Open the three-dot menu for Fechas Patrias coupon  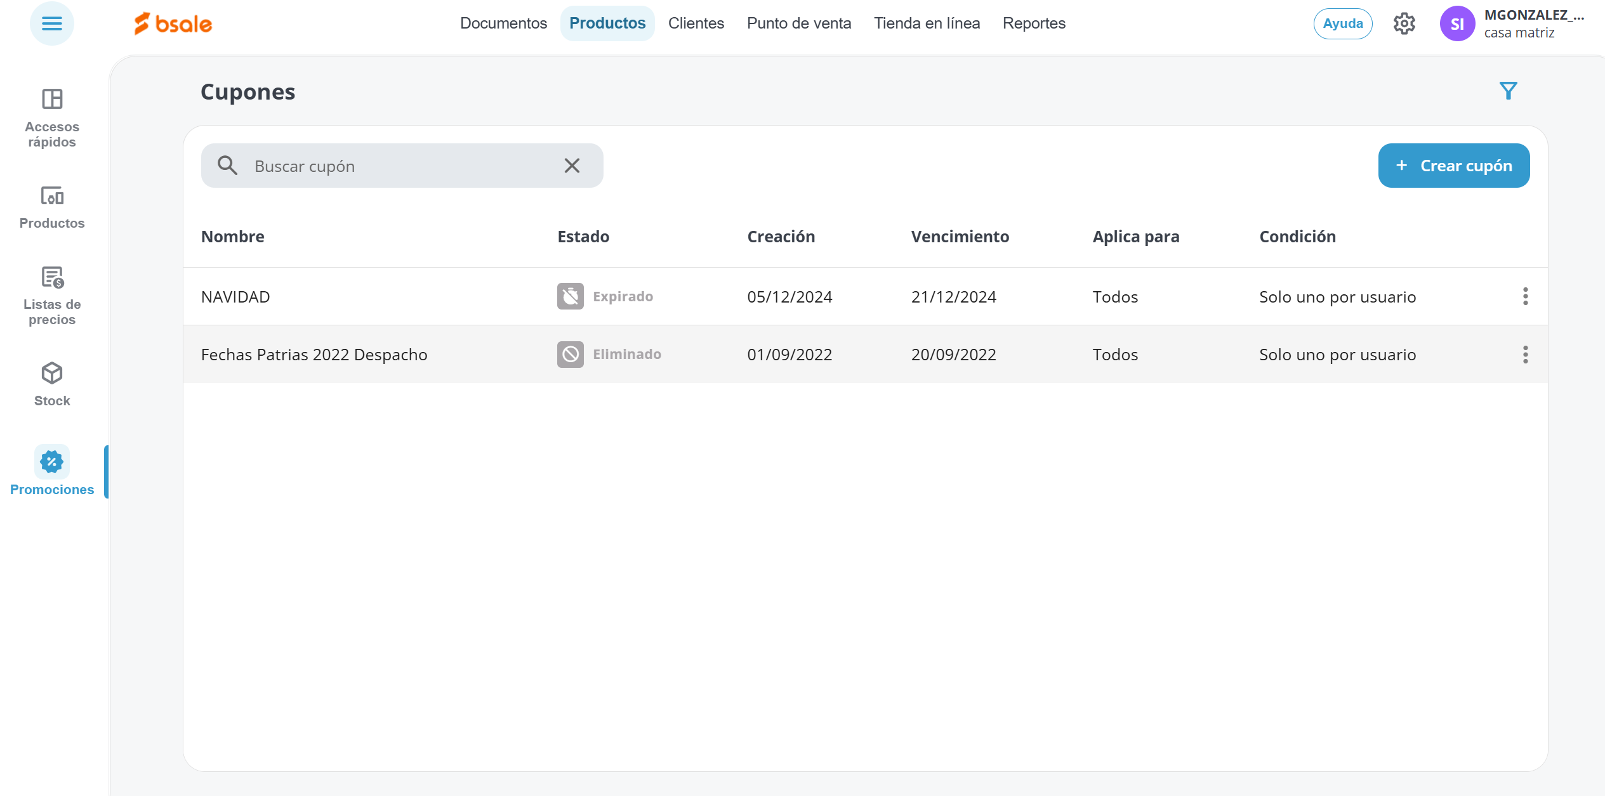pyautogui.click(x=1525, y=355)
